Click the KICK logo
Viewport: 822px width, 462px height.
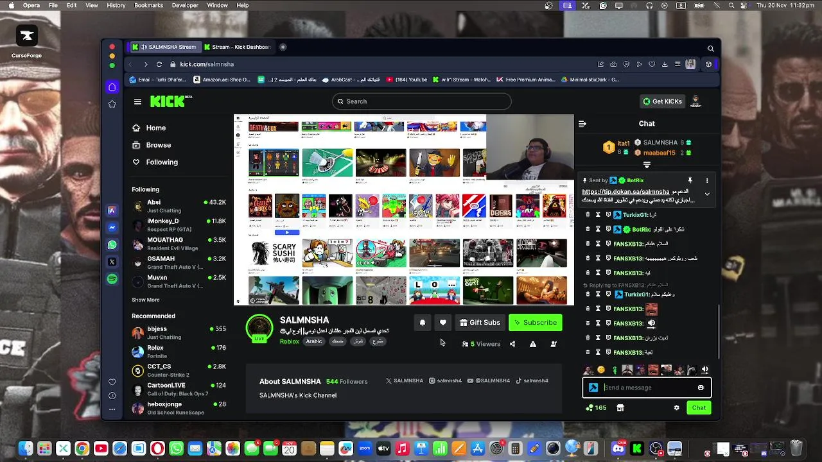coord(171,101)
